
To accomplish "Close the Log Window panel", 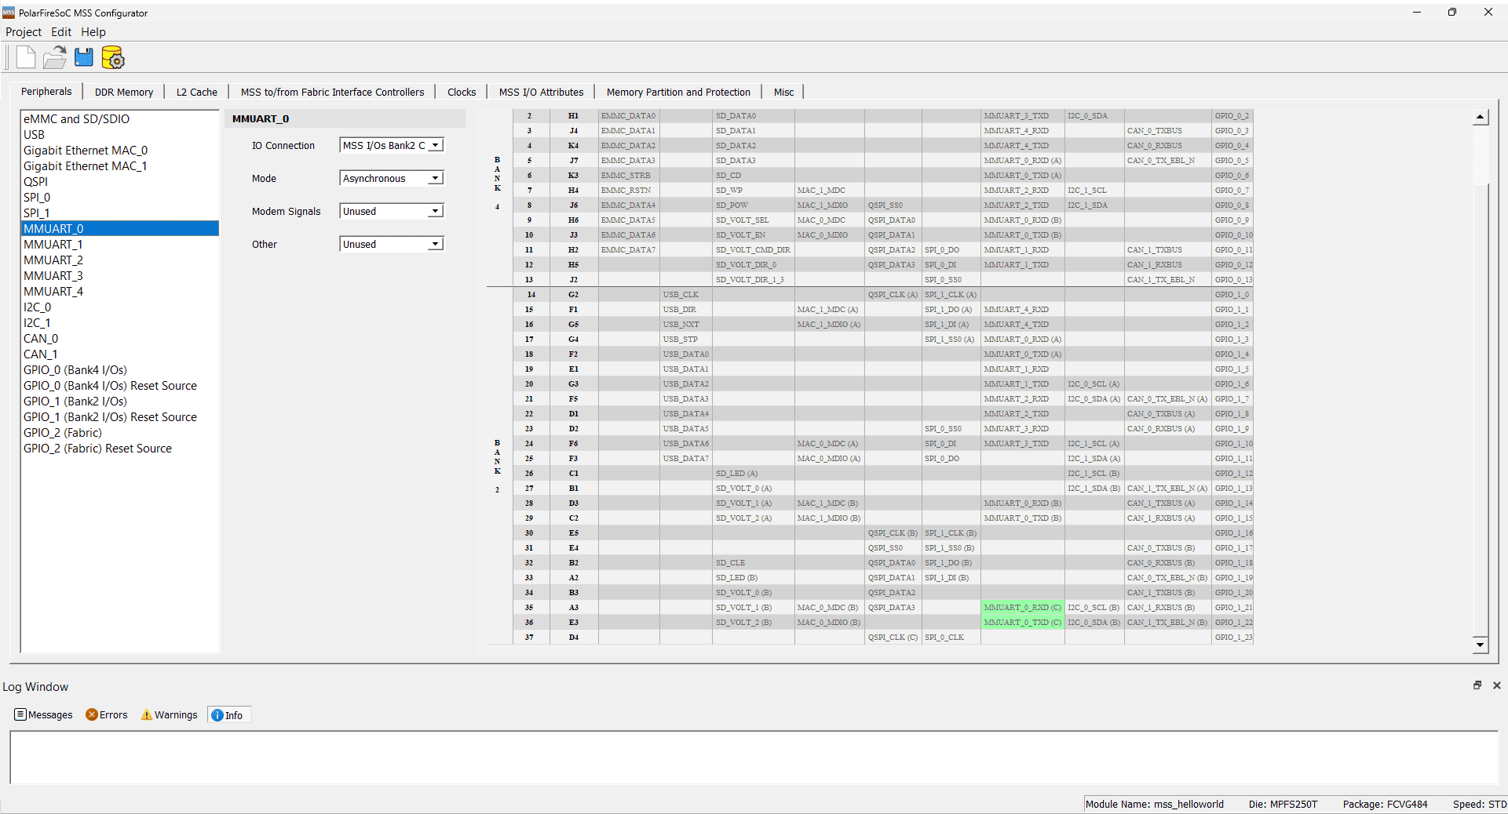I will (1496, 685).
